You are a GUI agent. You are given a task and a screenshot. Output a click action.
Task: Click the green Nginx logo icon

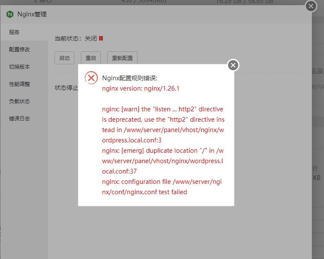pos(10,14)
